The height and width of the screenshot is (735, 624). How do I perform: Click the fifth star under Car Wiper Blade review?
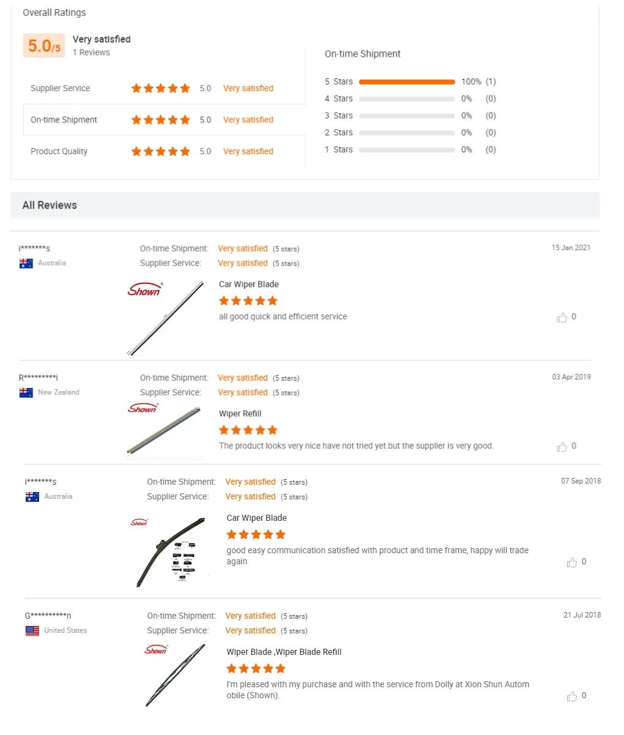[272, 300]
